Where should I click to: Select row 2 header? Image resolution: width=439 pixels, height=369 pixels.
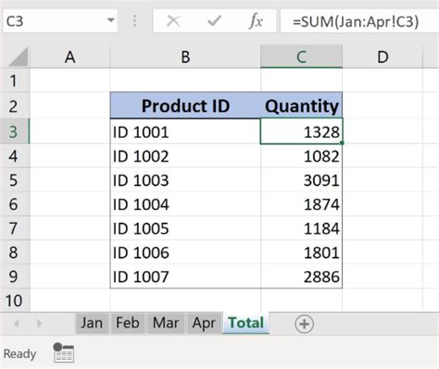click(x=15, y=105)
